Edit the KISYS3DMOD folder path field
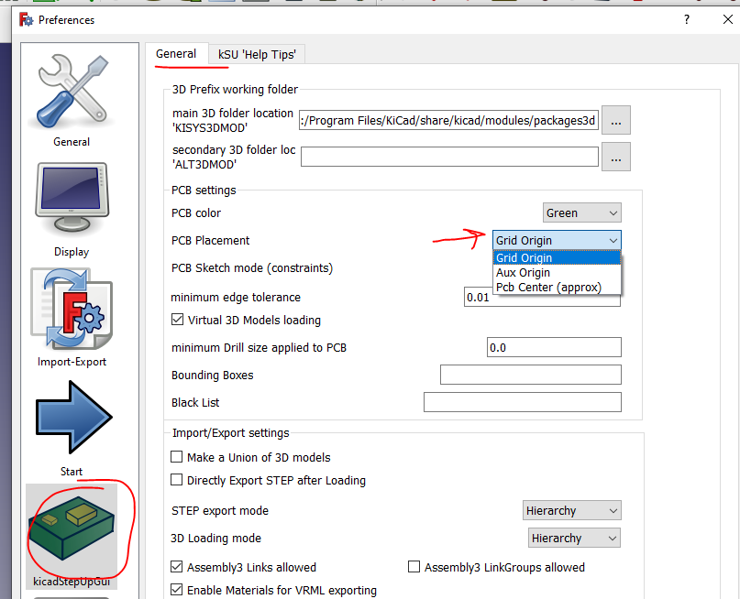The image size is (740, 599). (448, 121)
